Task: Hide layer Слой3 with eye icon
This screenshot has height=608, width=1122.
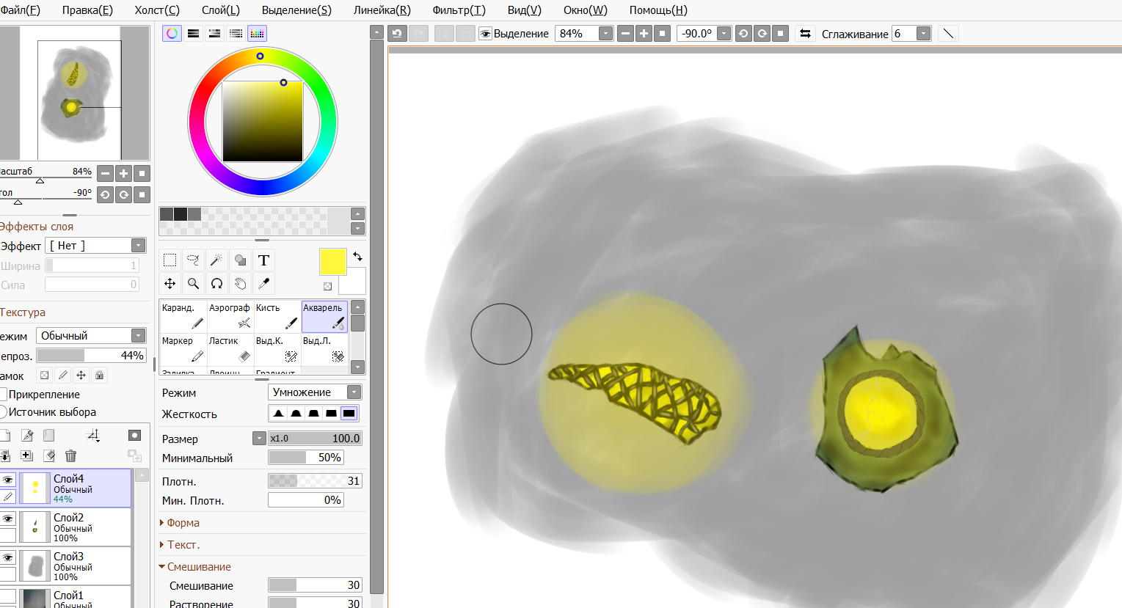Action: [8, 557]
